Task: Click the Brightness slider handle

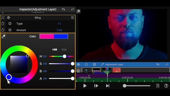Action: 73,71
